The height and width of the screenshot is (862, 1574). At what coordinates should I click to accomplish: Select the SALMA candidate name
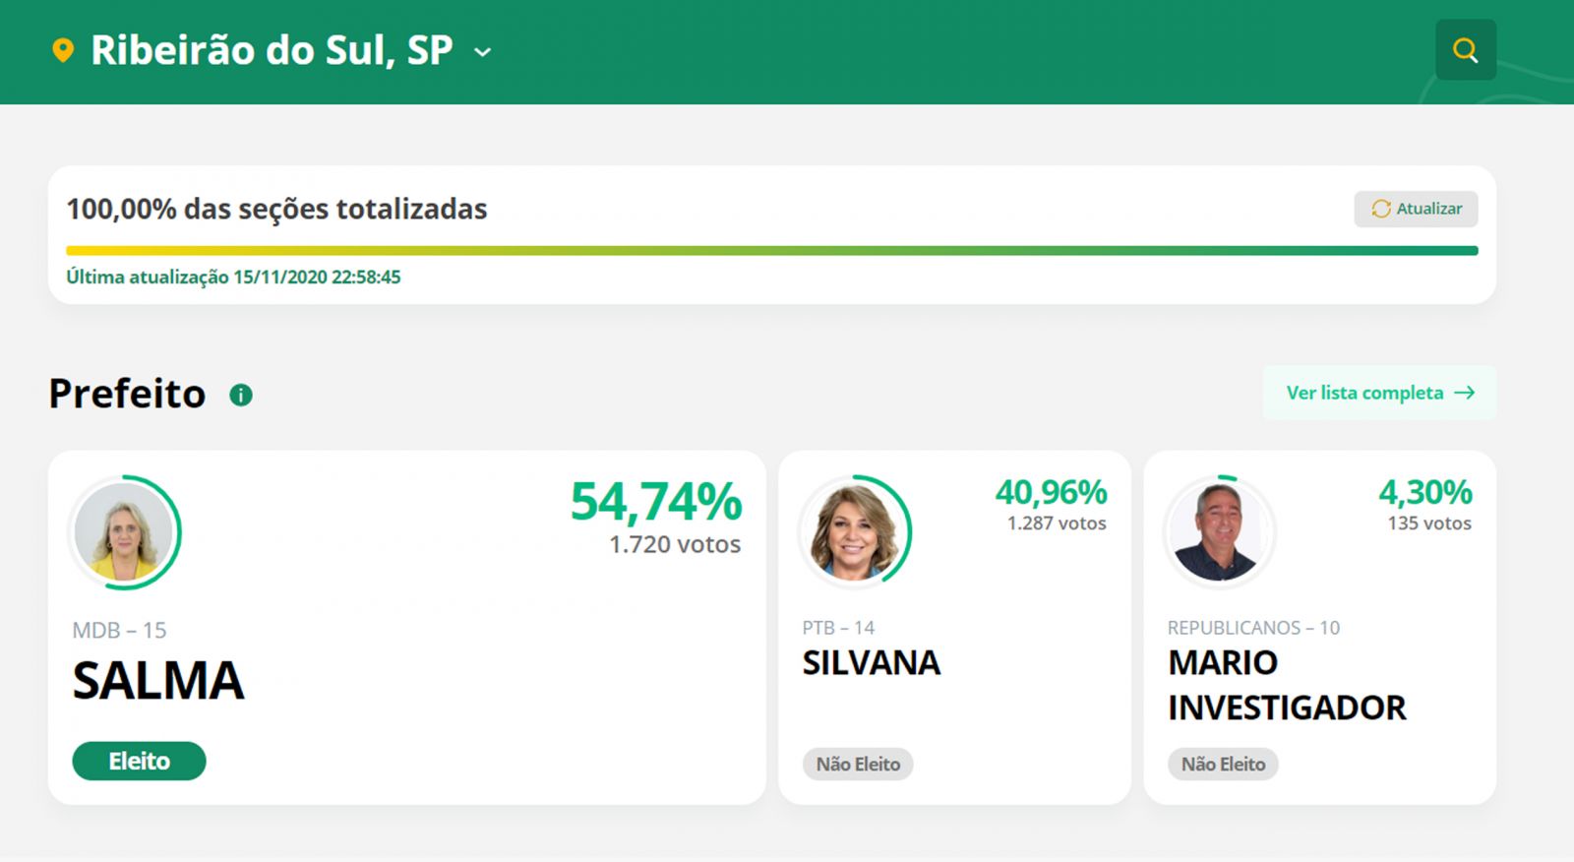(x=158, y=681)
